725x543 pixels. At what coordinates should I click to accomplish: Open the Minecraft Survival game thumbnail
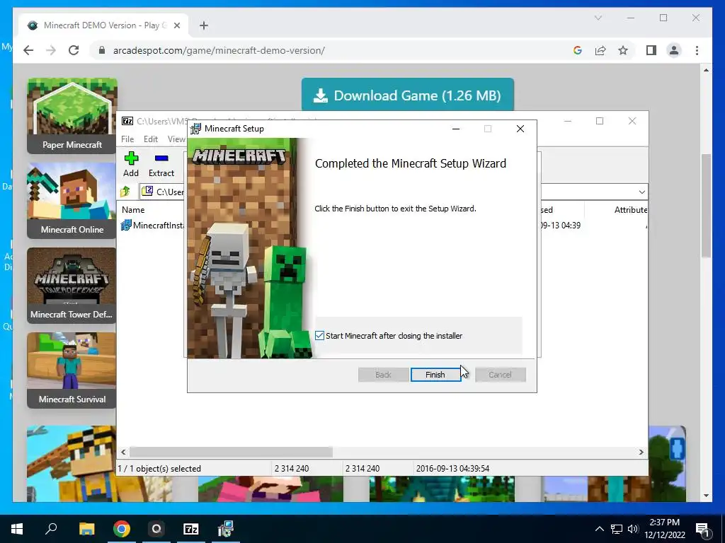pyautogui.click(x=72, y=370)
